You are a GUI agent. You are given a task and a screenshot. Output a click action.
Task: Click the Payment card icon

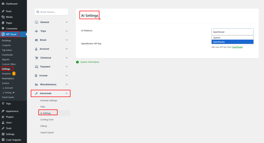[x=36, y=67]
